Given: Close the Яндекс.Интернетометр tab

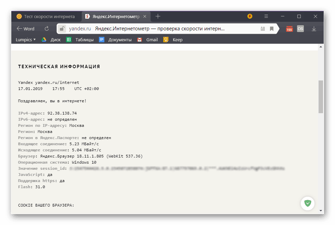Looking at the screenshot, I should 145,16.
